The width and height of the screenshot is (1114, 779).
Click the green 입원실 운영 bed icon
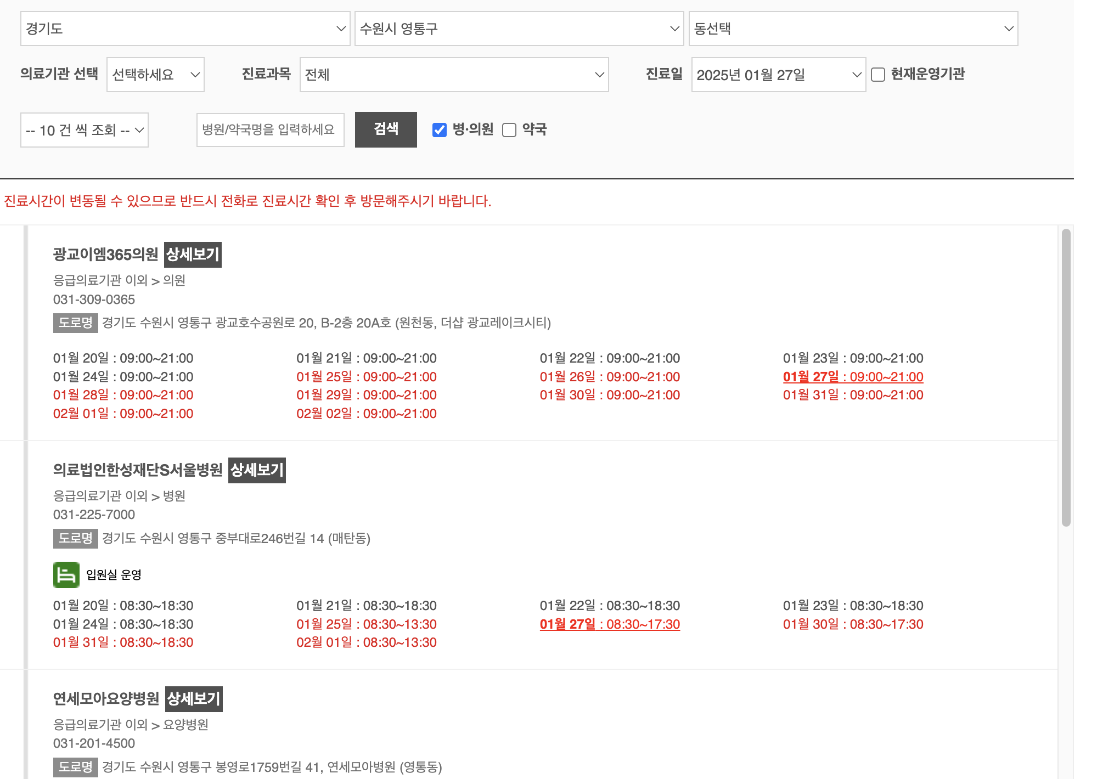tap(66, 574)
